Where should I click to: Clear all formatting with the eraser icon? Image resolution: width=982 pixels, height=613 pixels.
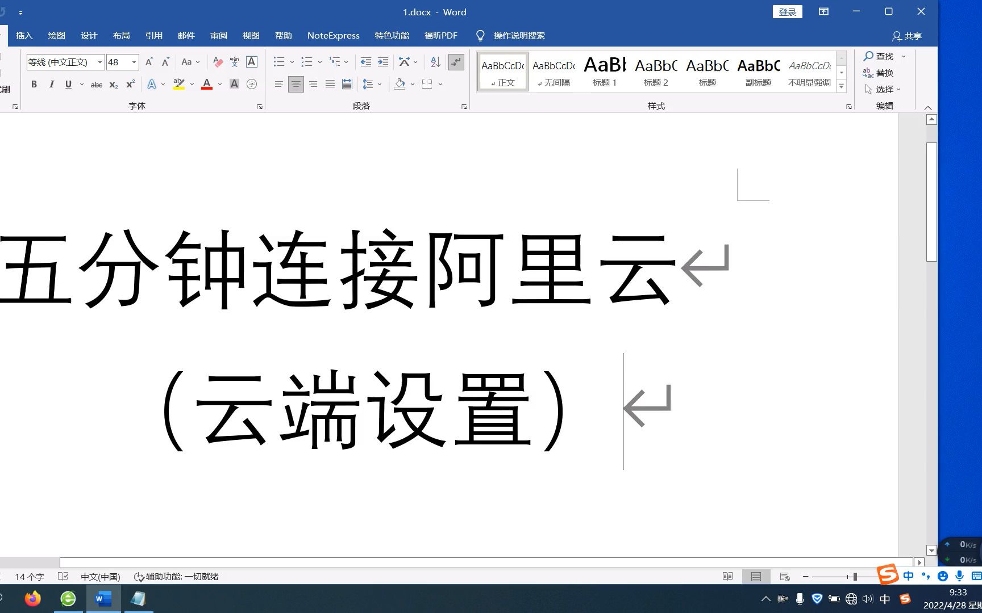(x=218, y=62)
